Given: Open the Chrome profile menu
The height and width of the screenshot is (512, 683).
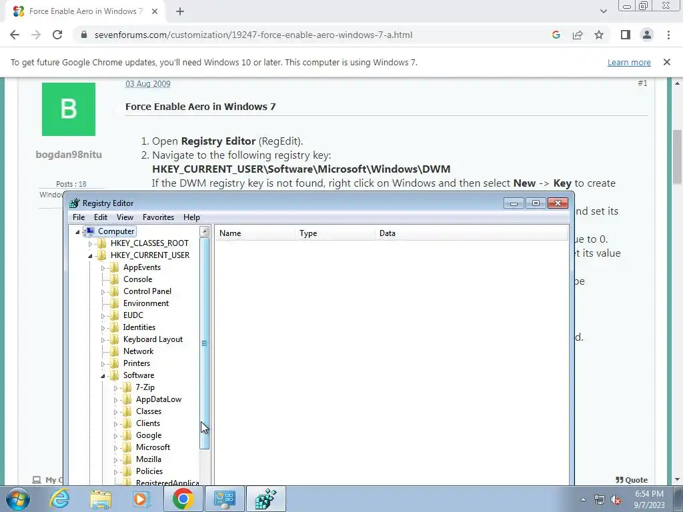Looking at the screenshot, I should (x=647, y=35).
